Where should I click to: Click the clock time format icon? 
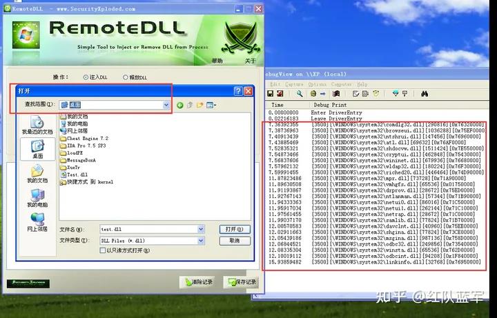[x=376, y=94]
